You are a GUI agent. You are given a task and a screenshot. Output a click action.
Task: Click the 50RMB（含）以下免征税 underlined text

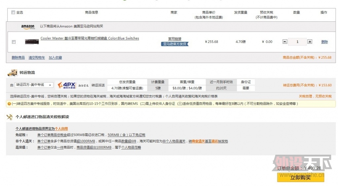tap(126, 135)
